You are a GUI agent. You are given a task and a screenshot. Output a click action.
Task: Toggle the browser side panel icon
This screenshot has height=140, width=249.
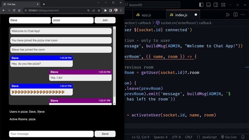pos(110,10)
